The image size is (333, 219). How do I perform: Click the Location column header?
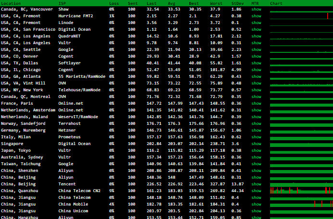(11, 3)
